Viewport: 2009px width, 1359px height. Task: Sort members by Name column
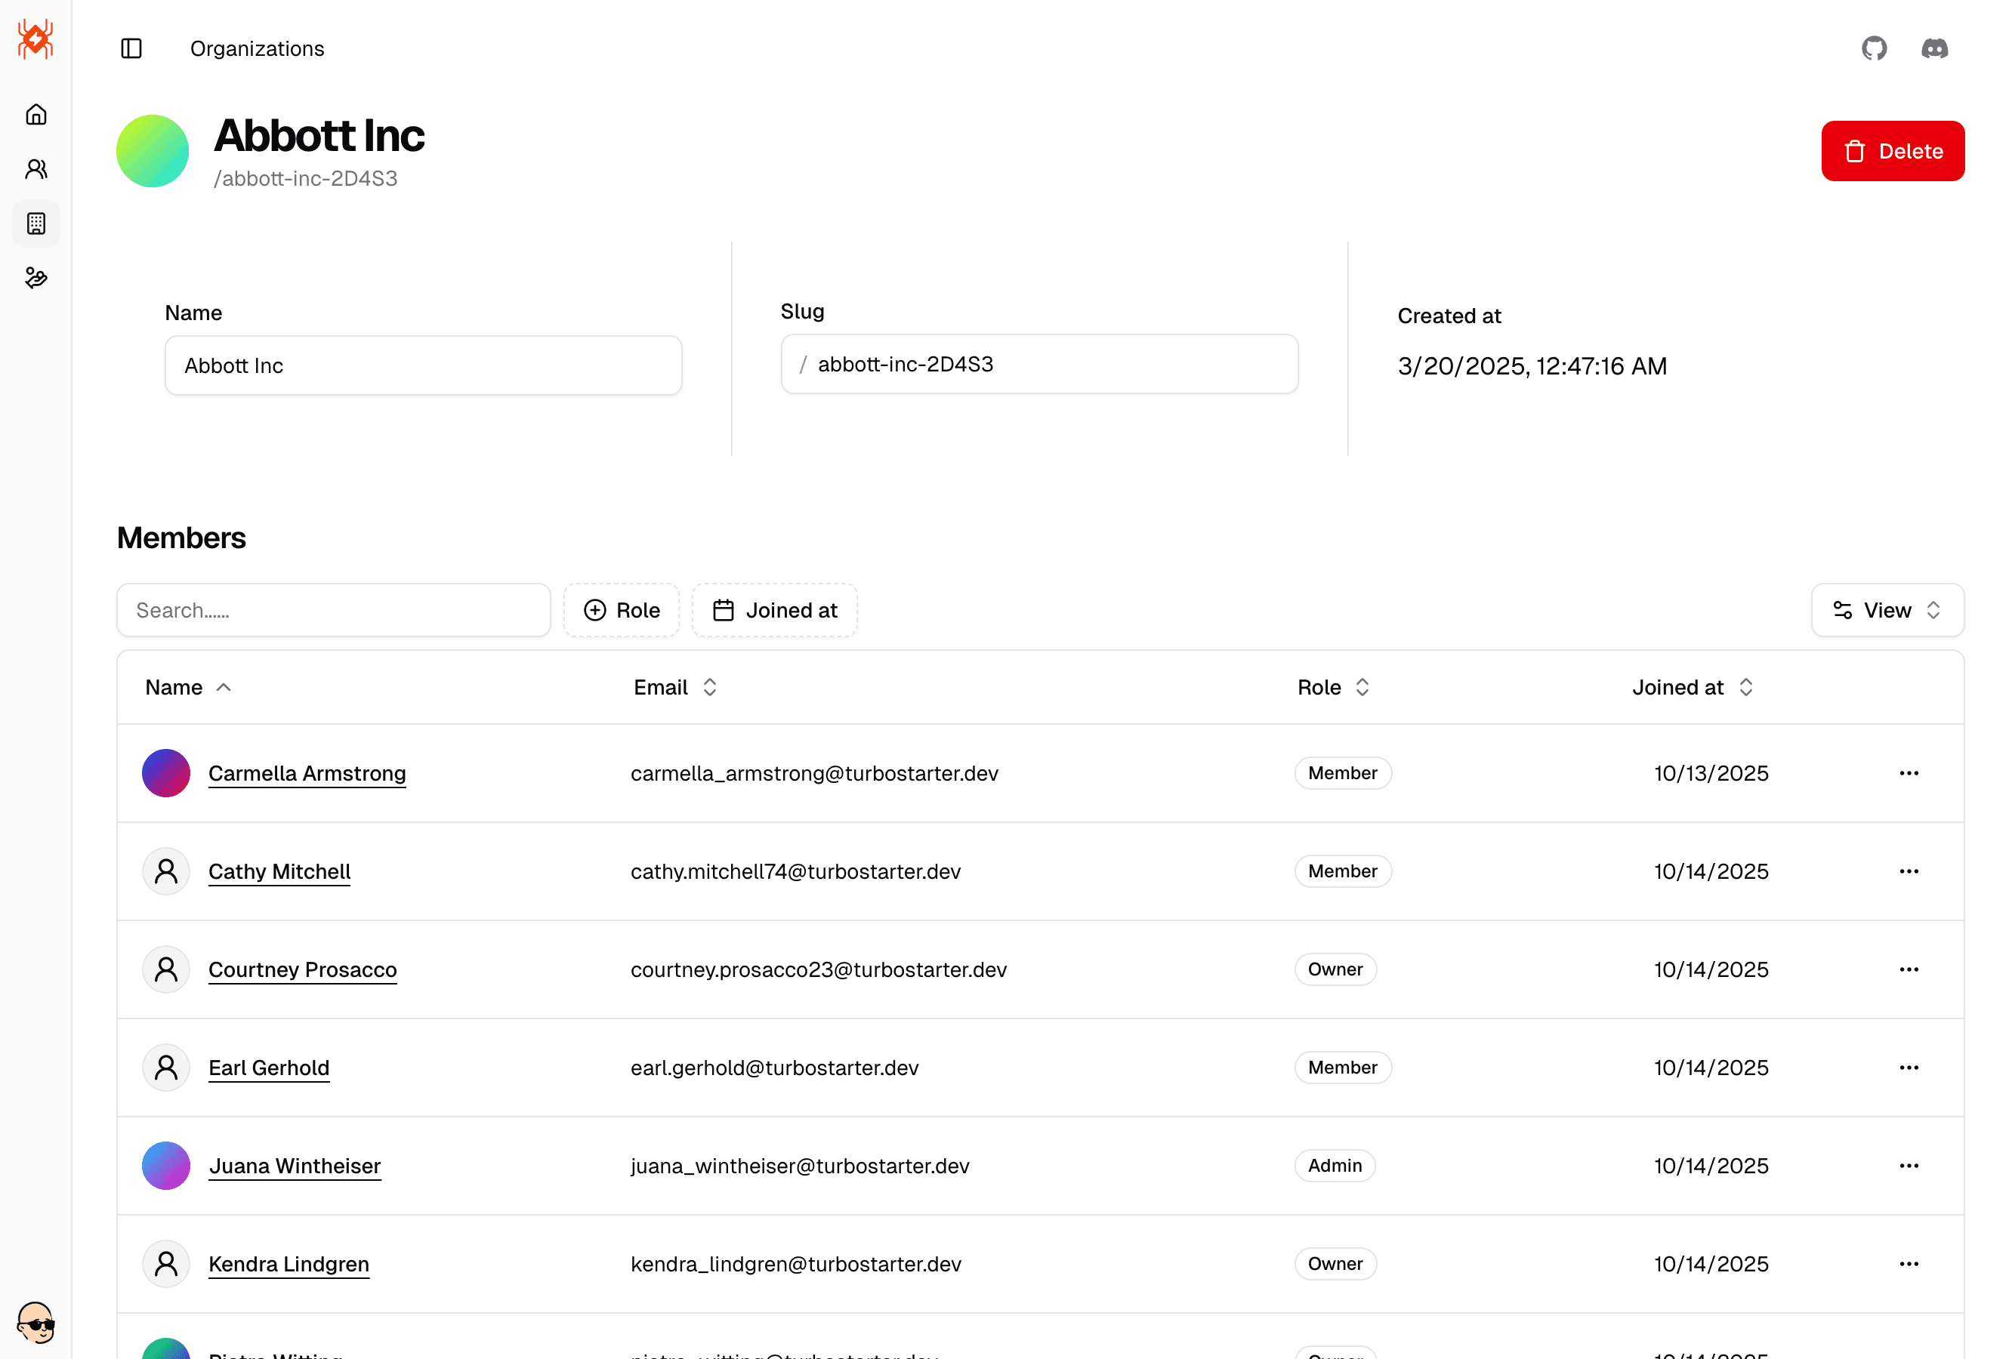pyautogui.click(x=187, y=688)
